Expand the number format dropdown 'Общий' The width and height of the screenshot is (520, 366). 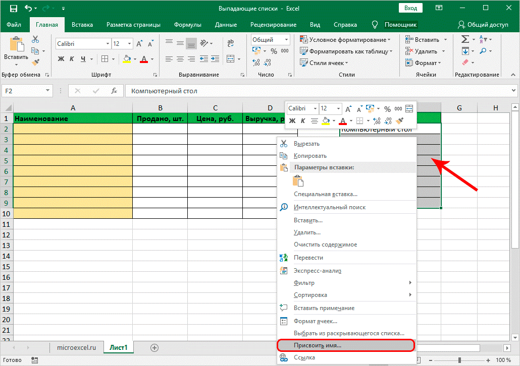pos(286,40)
